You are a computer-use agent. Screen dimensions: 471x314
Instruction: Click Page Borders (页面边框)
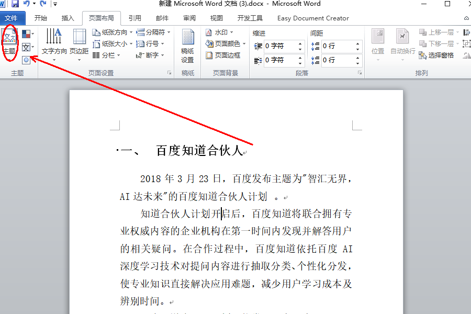click(x=223, y=55)
